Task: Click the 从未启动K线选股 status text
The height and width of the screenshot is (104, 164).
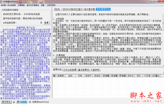Action: click(32, 14)
